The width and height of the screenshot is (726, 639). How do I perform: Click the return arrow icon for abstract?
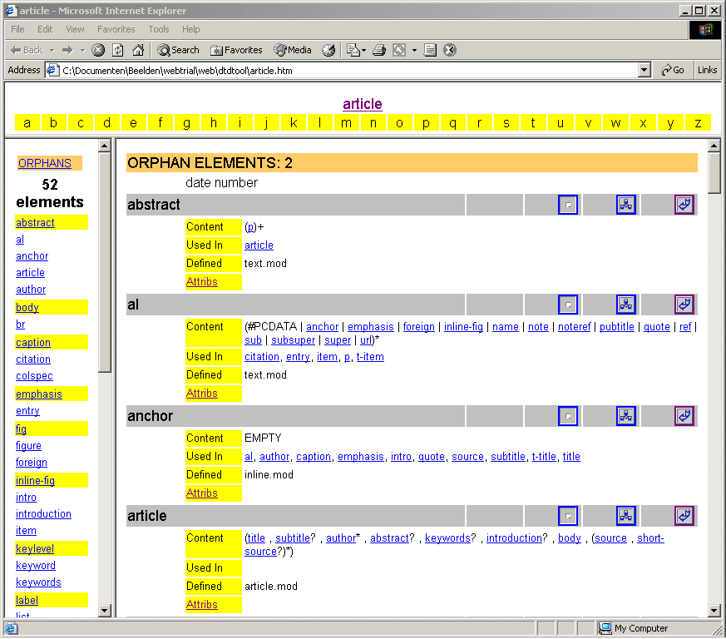pyautogui.click(x=684, y=205)
